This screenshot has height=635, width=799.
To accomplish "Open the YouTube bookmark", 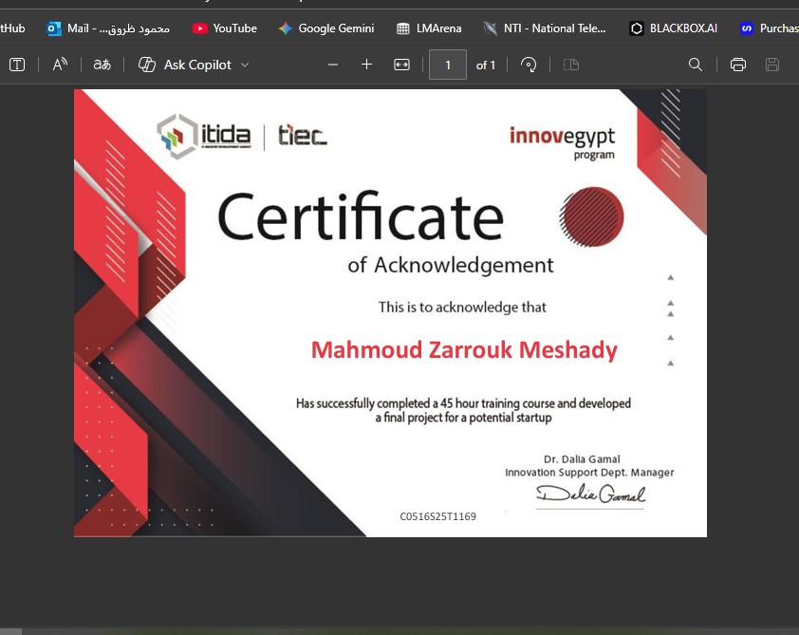I will (x=224, y=28).
